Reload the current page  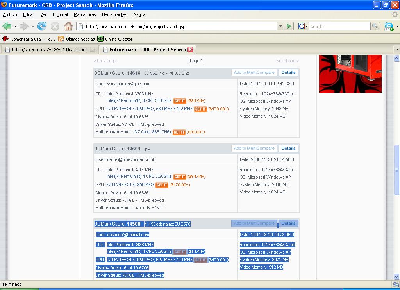click(42, 27)
